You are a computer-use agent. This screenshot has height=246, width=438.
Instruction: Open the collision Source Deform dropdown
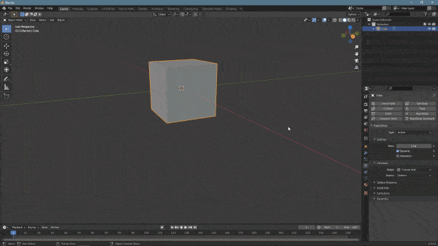point(414,176)
